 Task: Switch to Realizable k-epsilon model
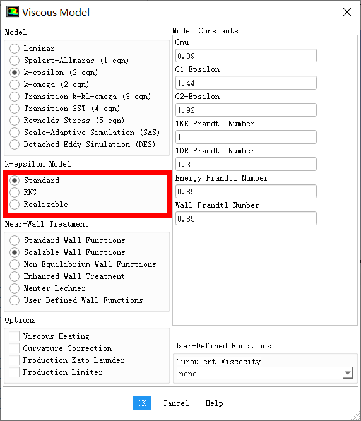click(x=15, y=205)
